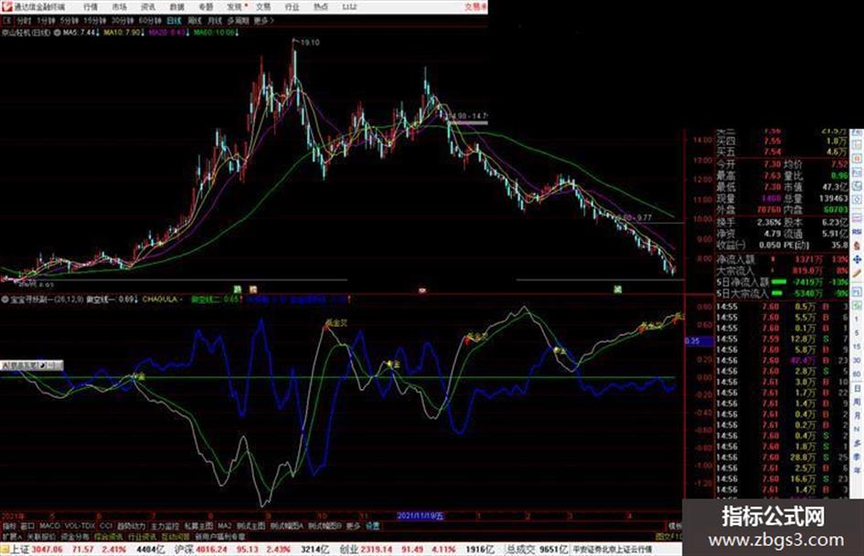
Task: Expand the 更多> period options
Action: click(x=264, y=20)
